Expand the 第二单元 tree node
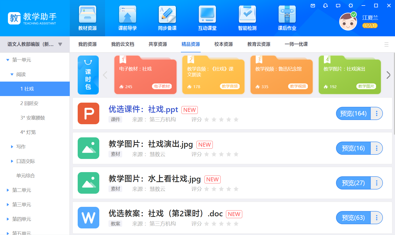Viewport: 395px width, 235px height. 8,190
